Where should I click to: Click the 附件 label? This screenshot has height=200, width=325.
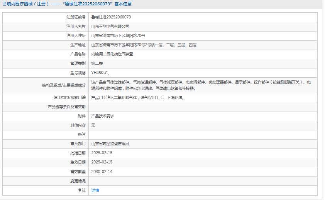point(82,116)
